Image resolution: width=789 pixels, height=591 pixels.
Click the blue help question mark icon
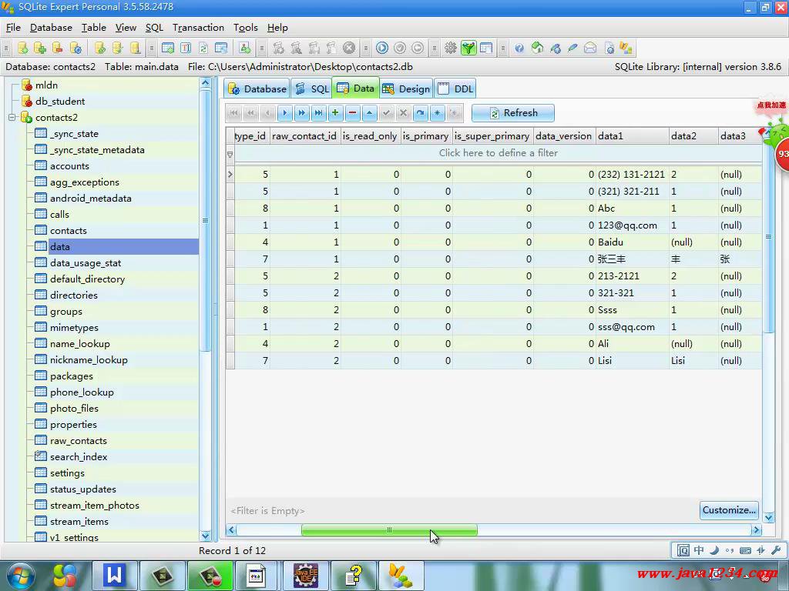coord(519,48)
